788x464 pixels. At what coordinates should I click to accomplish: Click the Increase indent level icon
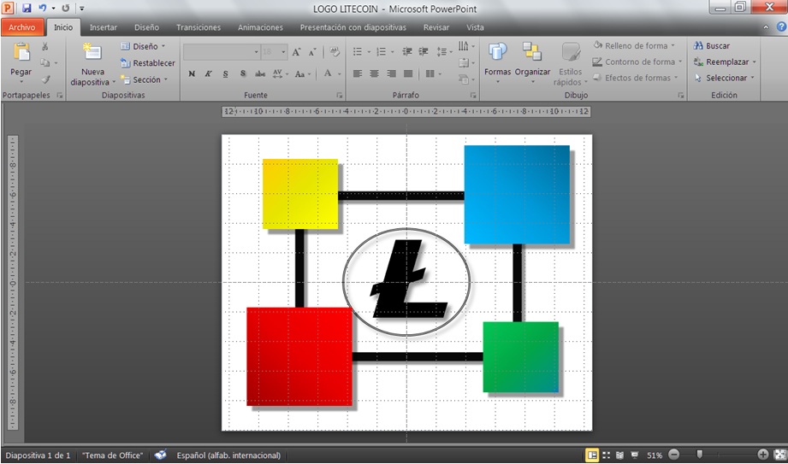coord(424,51)
